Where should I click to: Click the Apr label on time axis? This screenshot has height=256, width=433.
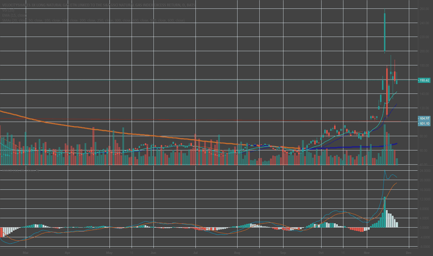coord(68,253)
